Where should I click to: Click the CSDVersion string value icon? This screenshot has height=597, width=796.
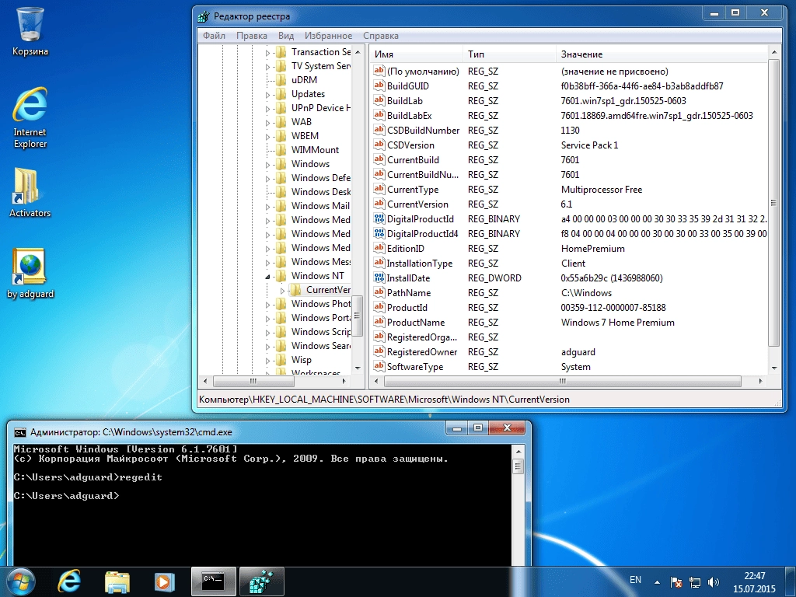[x=379, y=144]
